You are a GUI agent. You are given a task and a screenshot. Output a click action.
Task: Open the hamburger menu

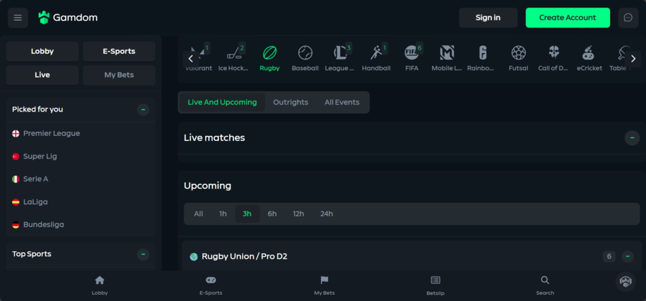[x=18, y=18]
